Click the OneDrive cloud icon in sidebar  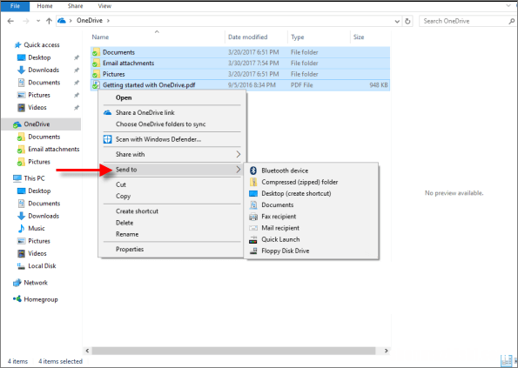coord(17,124)
